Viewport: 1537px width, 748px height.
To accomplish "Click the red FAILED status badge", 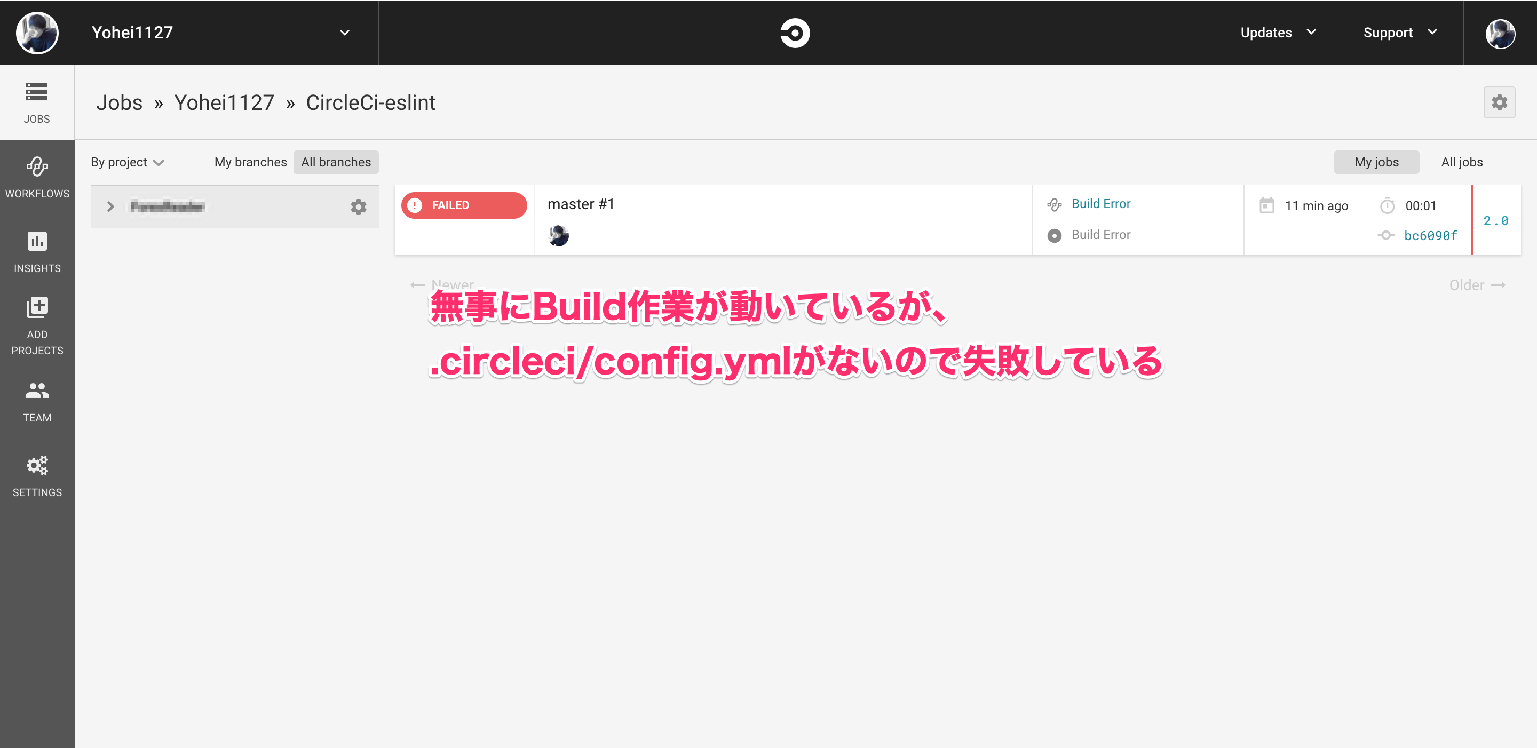I will [x=464, y=204].
